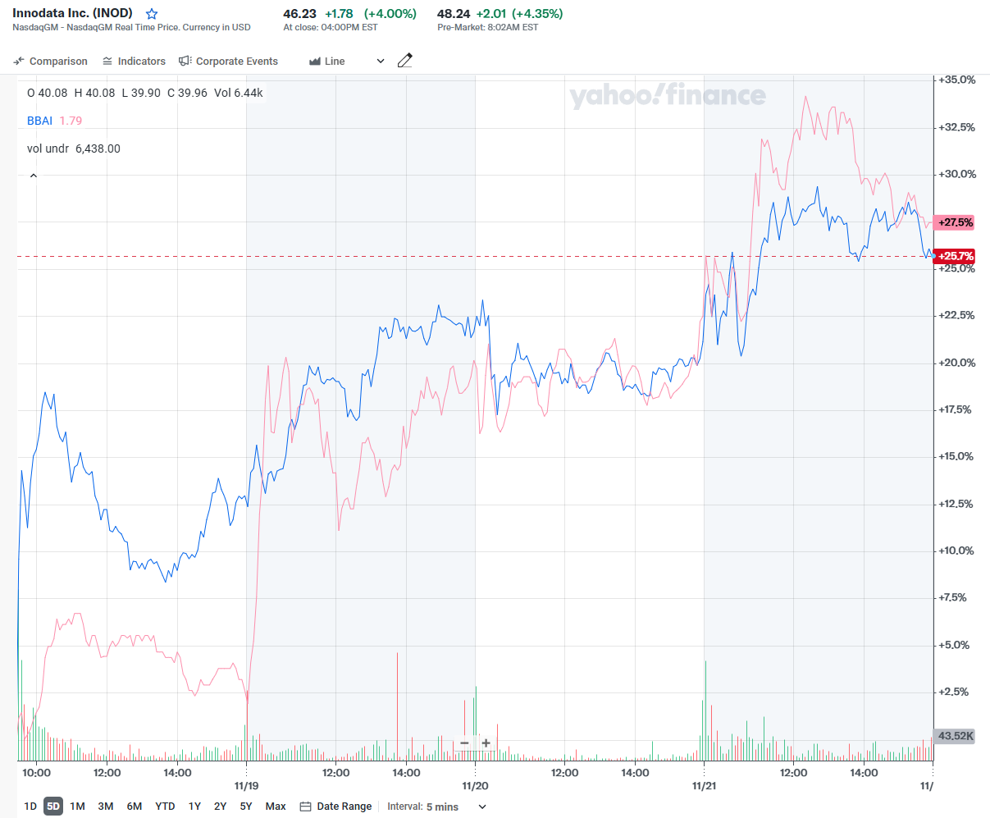The height and width of the screenshot is (818, 990).
Task: Select the 1Y range
Action: point(194,807)
